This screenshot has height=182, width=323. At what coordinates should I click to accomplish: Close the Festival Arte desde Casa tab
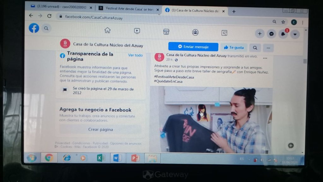pyautogui.click(x=158, y=10)
